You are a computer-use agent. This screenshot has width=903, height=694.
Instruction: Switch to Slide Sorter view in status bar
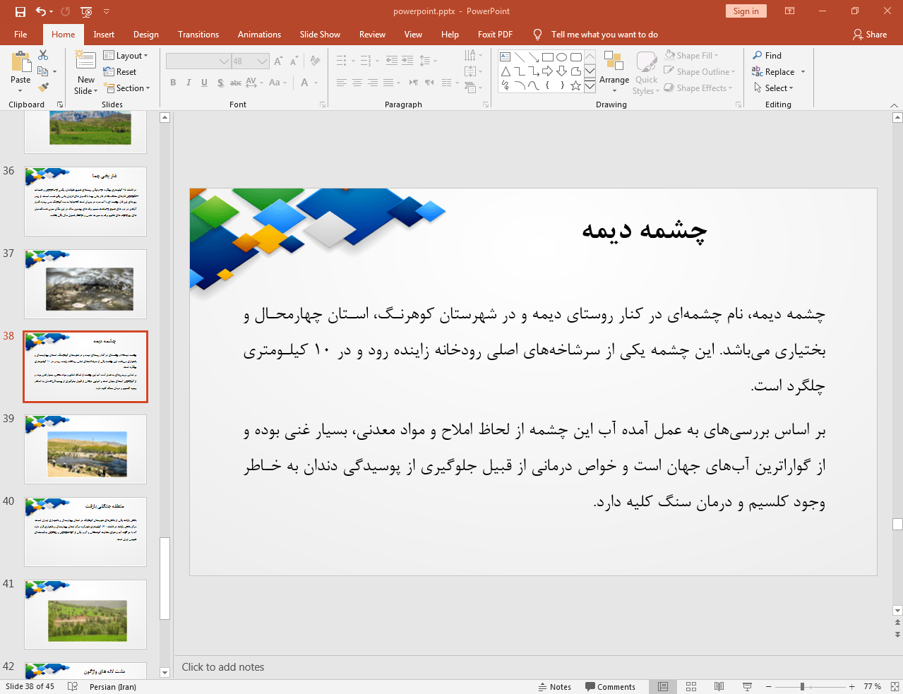click(691, 686)
